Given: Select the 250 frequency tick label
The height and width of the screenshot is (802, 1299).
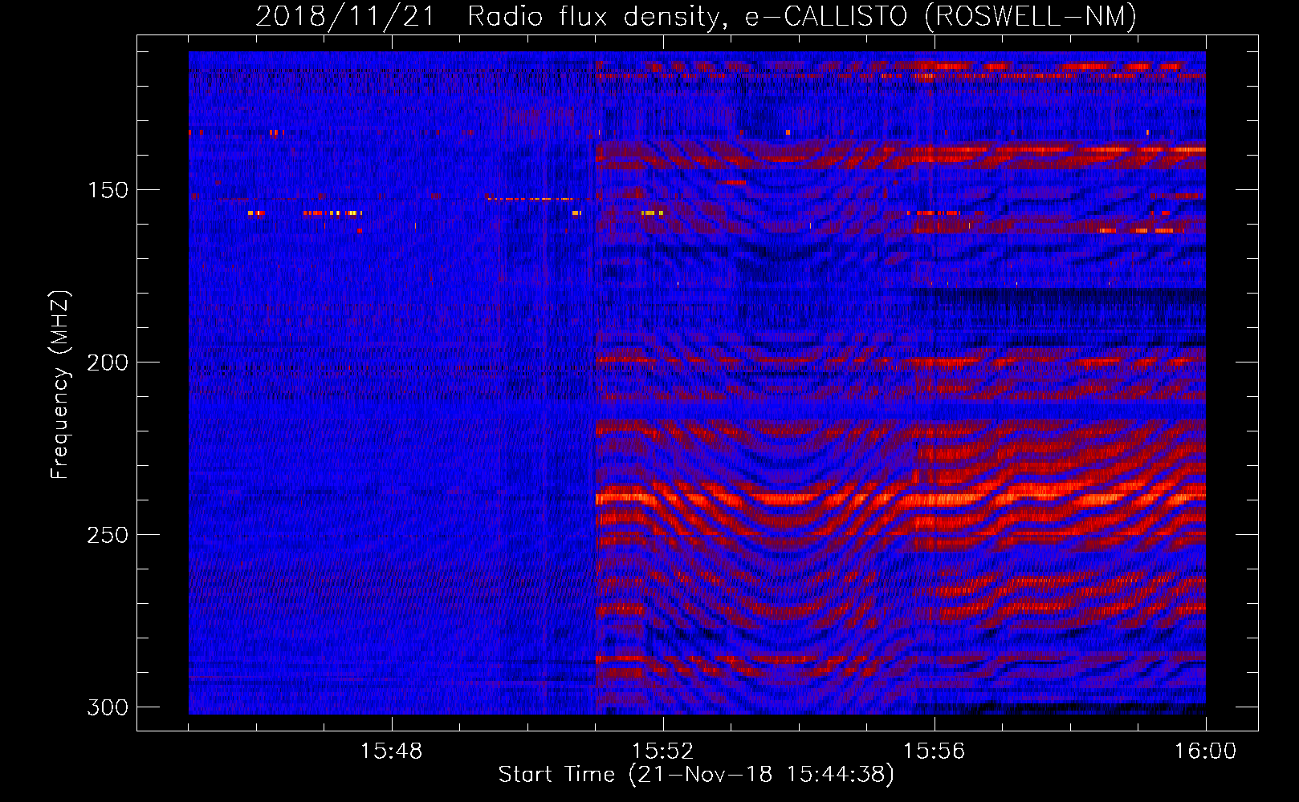Looking at the screenshot, I should tap(108, 535).
